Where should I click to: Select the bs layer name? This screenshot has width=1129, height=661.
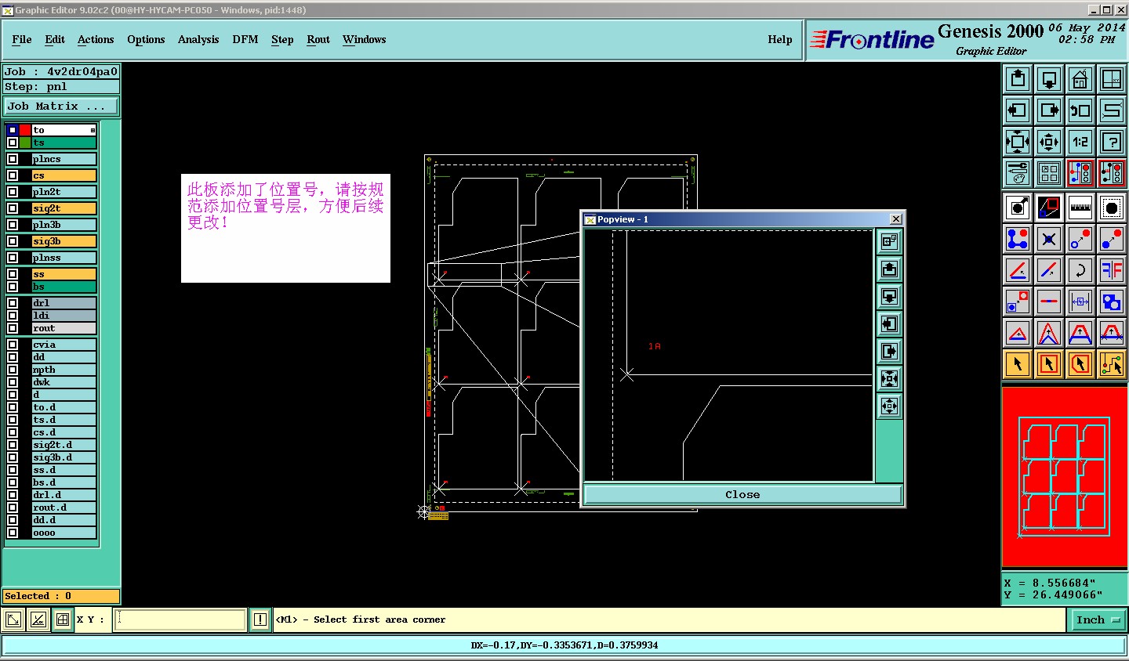click(64, 287)
